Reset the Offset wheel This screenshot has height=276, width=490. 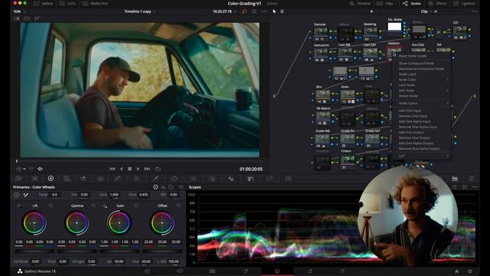(x=178, y=205)
